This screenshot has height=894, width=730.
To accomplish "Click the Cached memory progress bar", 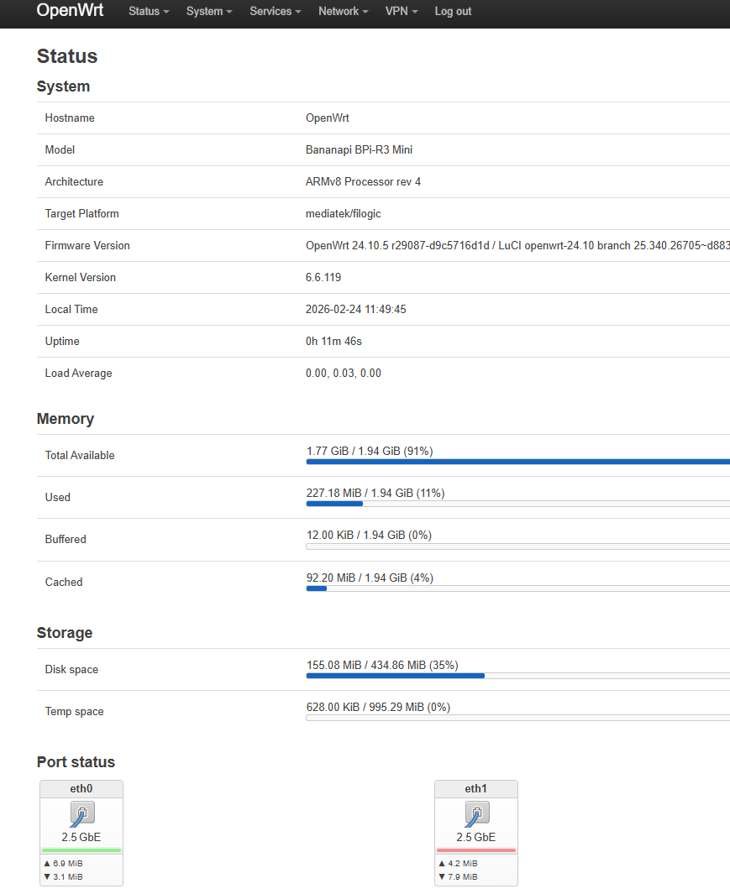I will (517, 588).
